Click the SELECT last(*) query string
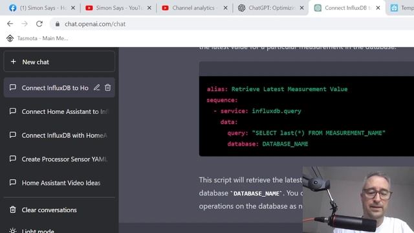414x233 pixels. (319, 133)
